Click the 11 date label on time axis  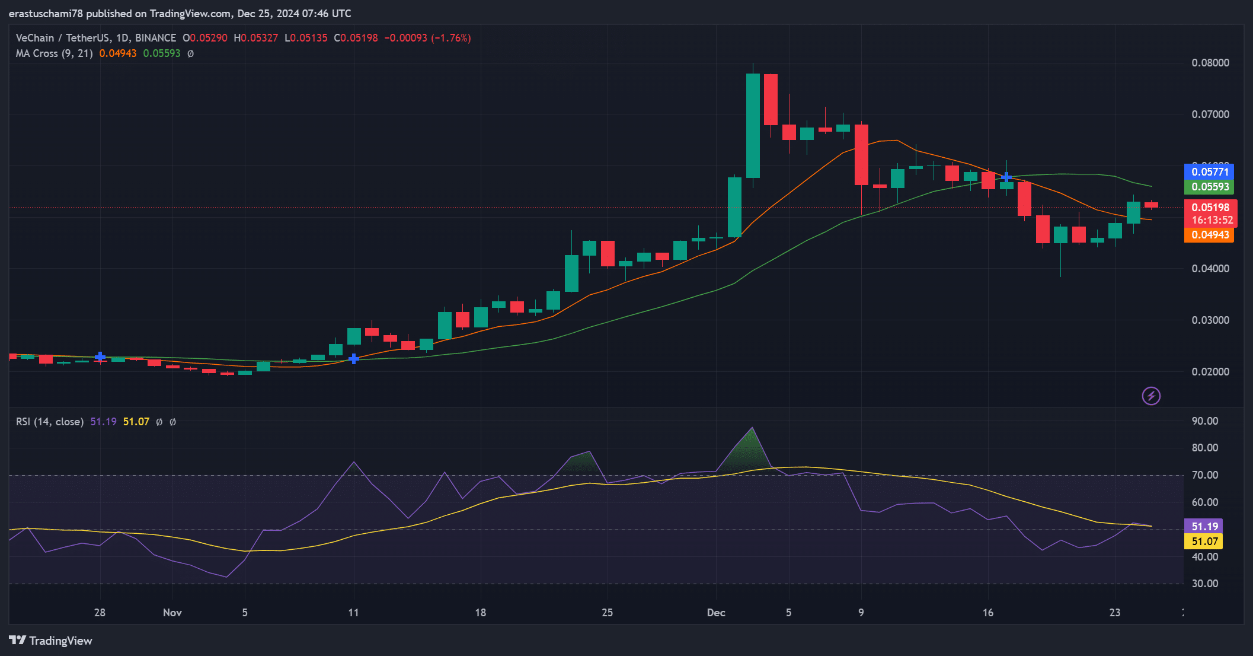click(353, 613)
